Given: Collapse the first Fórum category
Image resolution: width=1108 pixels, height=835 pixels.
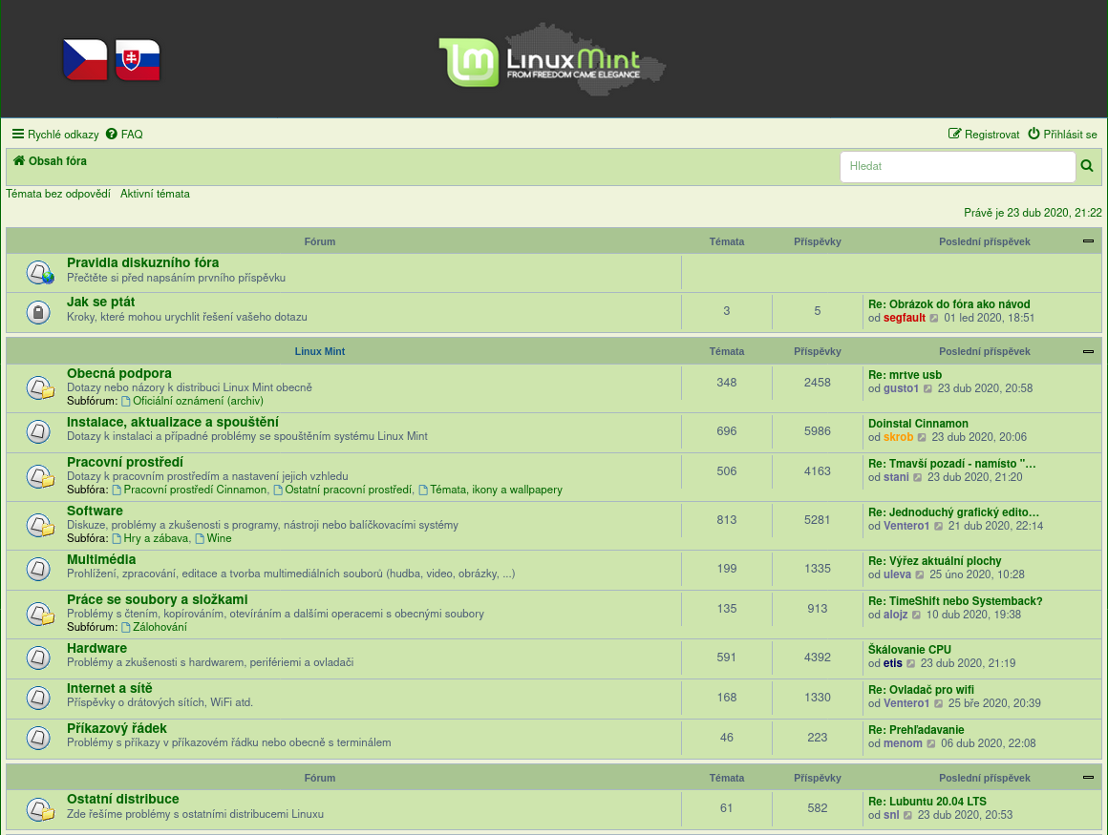Looking at the screenshot, I should point(1088,241).
